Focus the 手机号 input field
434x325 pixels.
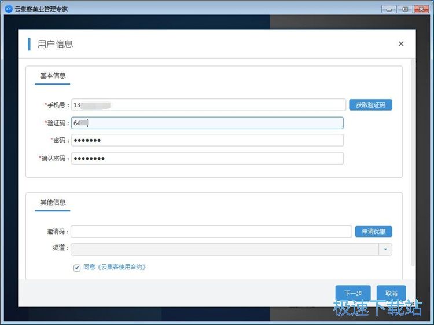[x=208, y=105]
